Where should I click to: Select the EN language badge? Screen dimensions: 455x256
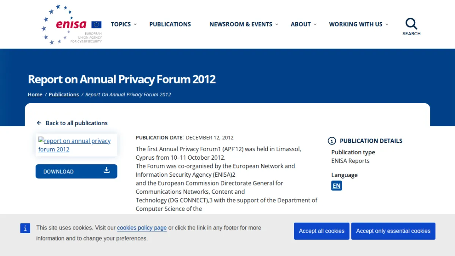[x=336, y=185]
